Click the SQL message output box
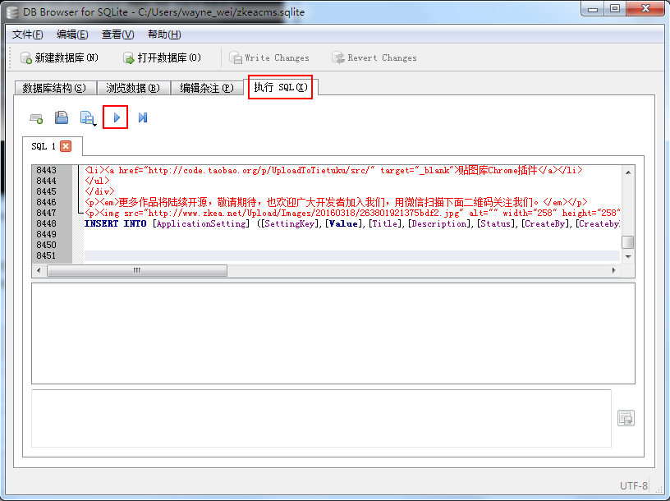 pos(321,419)
